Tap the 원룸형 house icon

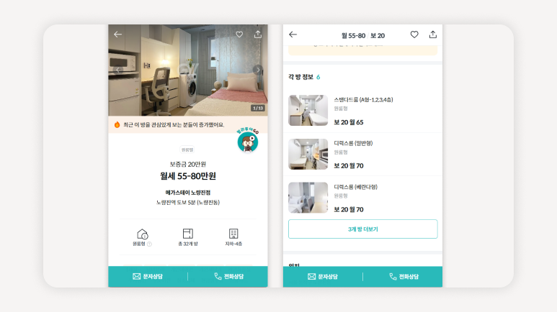pos(143,234)
